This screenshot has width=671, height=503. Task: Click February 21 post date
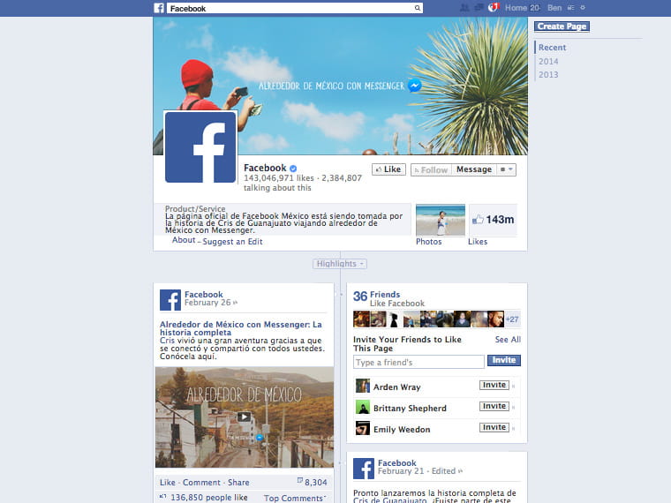[x=401, y=471]
